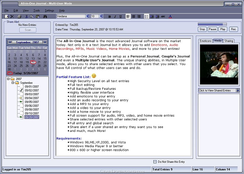Screen dimensions: 244x174
Task: Open the File menu
Action: click(6, 11)
